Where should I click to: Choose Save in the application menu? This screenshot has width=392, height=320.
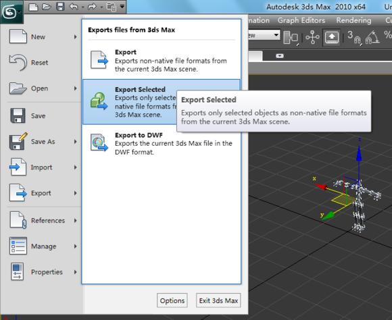point(43,115)
